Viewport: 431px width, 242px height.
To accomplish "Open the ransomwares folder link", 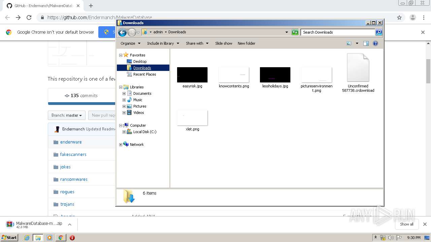I will pyautogui.click(x=74, y=179).
